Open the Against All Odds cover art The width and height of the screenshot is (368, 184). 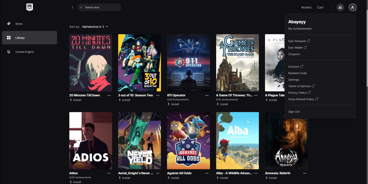pos(188,140)
